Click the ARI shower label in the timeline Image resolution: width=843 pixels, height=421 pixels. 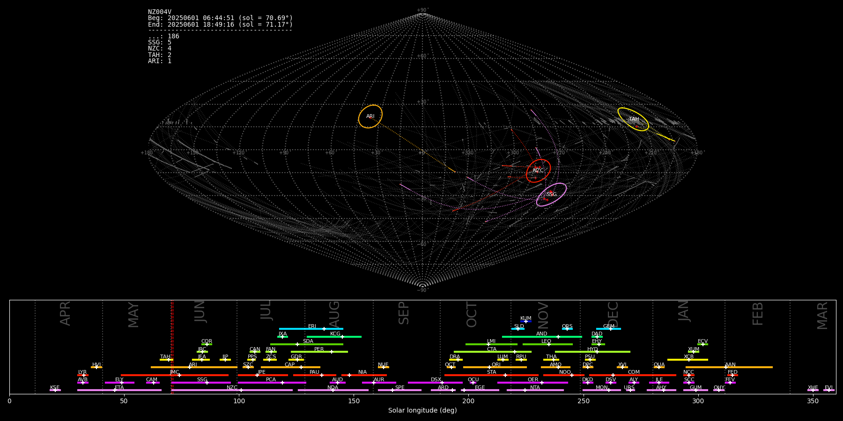pyautogui.click(x=193, y=365)
